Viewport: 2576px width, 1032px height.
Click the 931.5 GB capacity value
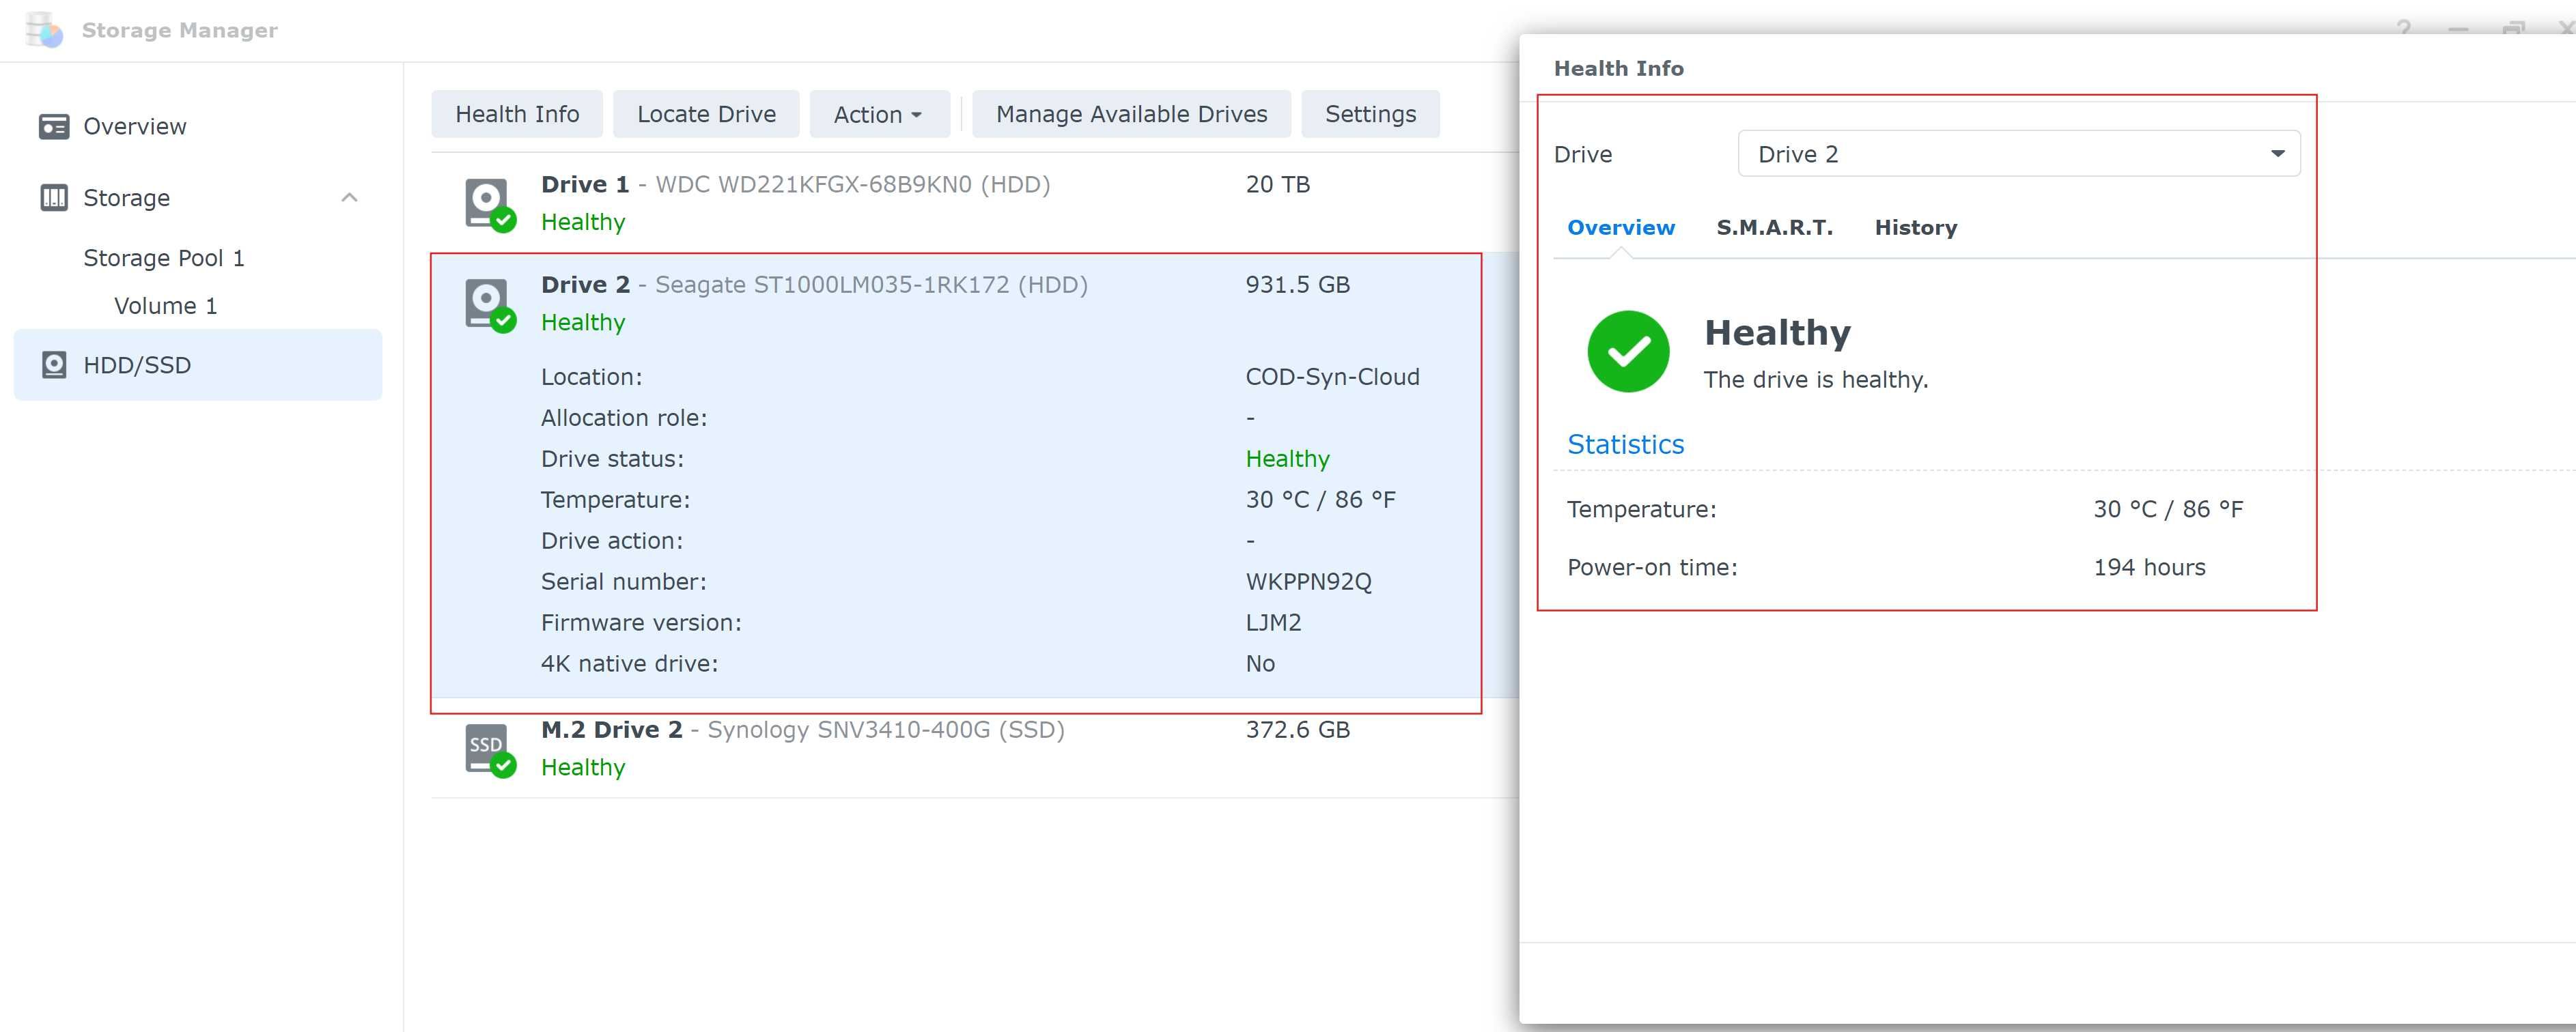[1297, 284]
